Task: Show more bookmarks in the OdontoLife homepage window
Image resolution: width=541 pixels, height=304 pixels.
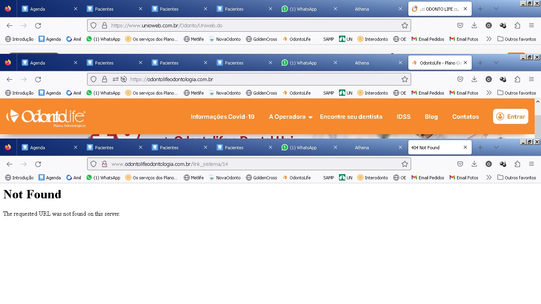Action: point(489,93)
